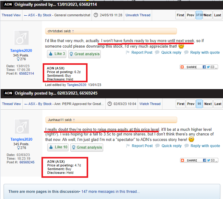The width and height of the screenshot is (223, 199).
Task: Mark first post as Great analysis
Action: tap(84, 54)
